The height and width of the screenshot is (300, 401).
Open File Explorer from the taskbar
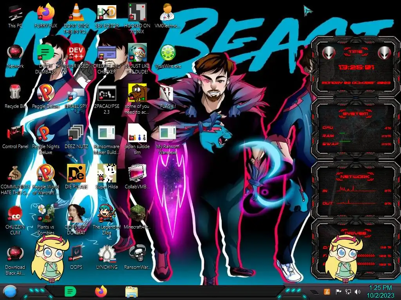coord(132,292)
